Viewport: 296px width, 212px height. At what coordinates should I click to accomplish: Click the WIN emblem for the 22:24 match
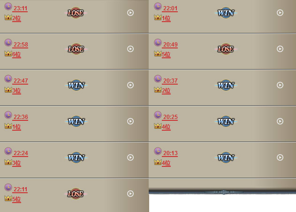[76, 157]
